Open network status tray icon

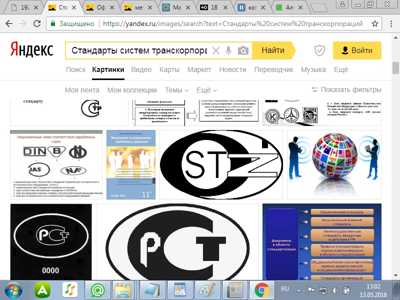(x=323, y=290)
